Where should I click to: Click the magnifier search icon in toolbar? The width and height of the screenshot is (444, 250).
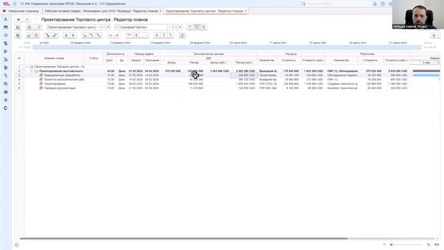157,35
